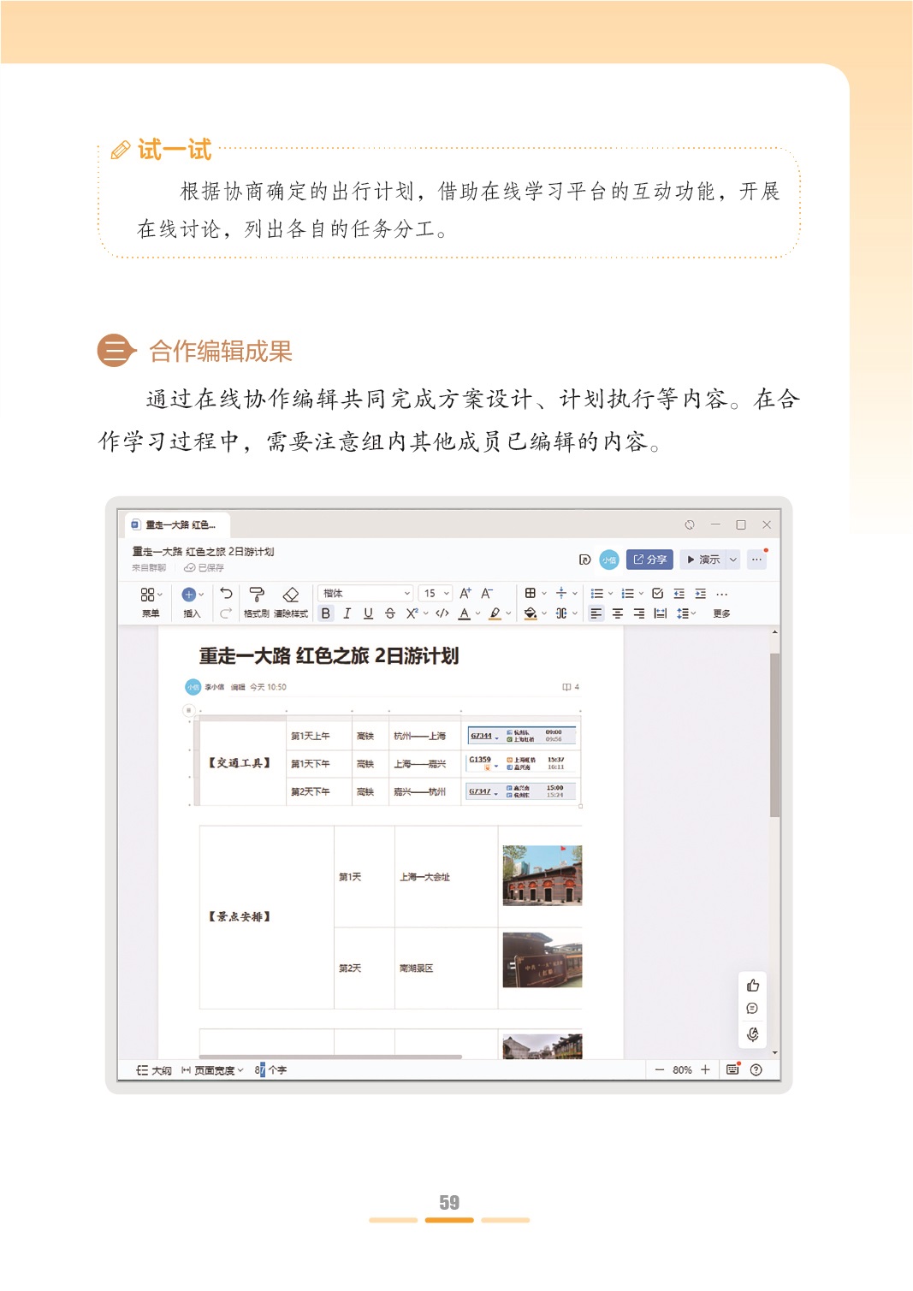Click the undo arrow icon

pyautogui.click(x=226, y=593)
